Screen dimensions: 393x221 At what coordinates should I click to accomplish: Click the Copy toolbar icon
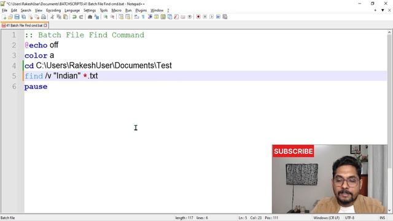point(59,17)
